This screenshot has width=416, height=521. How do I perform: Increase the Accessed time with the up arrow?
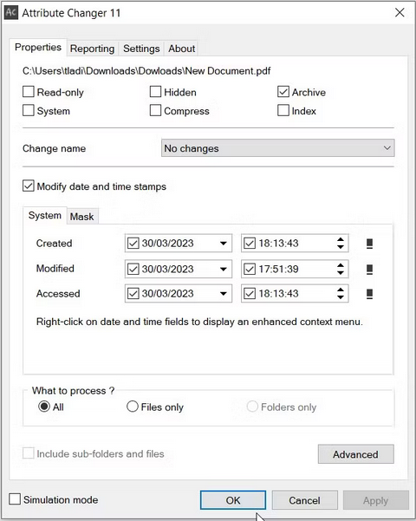pos(341,290)
